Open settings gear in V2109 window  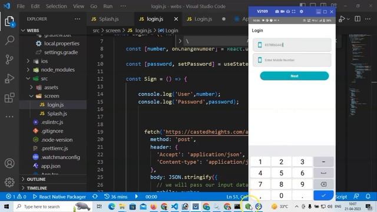(x=302, y=11)
